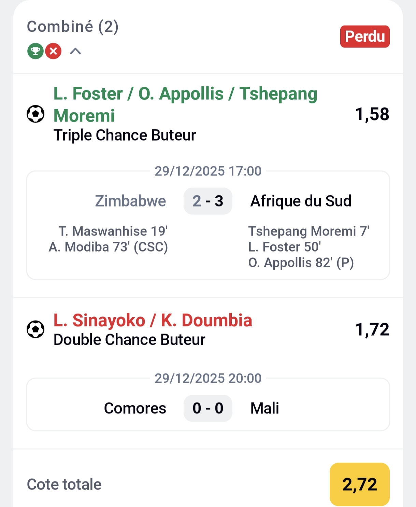
Task: Click the 0 - 0 score box
Action: coord(208,408)
